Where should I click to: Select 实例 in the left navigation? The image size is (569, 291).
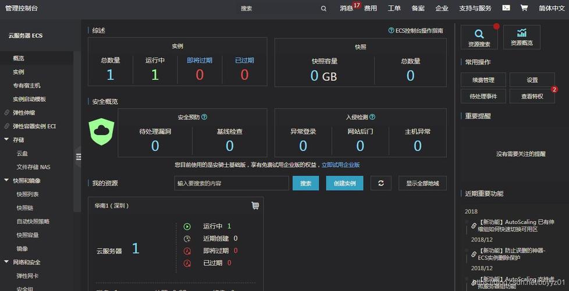pyautogui.click(x=19, y=72)
